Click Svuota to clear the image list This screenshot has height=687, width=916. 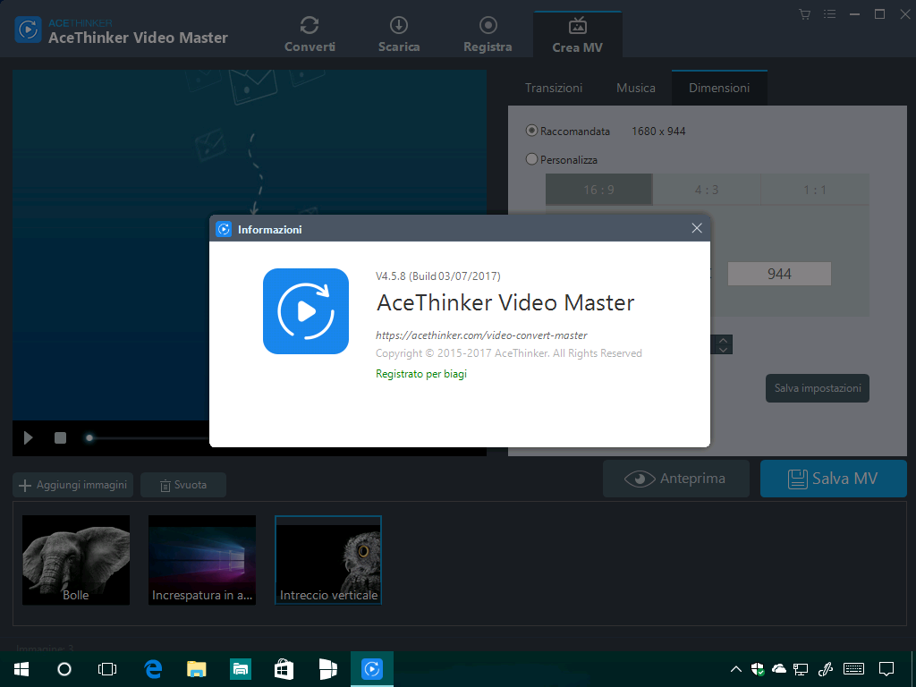point(183,485)
